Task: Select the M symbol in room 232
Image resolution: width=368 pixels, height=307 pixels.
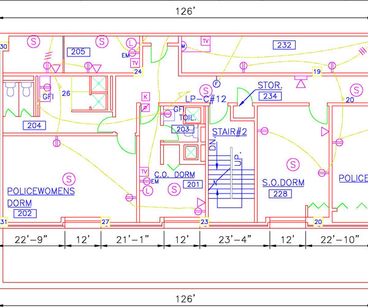Action: (x=183, y=46)
